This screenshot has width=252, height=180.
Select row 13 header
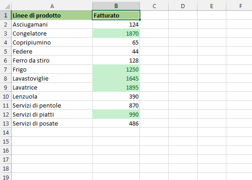[x=5, y=123]
